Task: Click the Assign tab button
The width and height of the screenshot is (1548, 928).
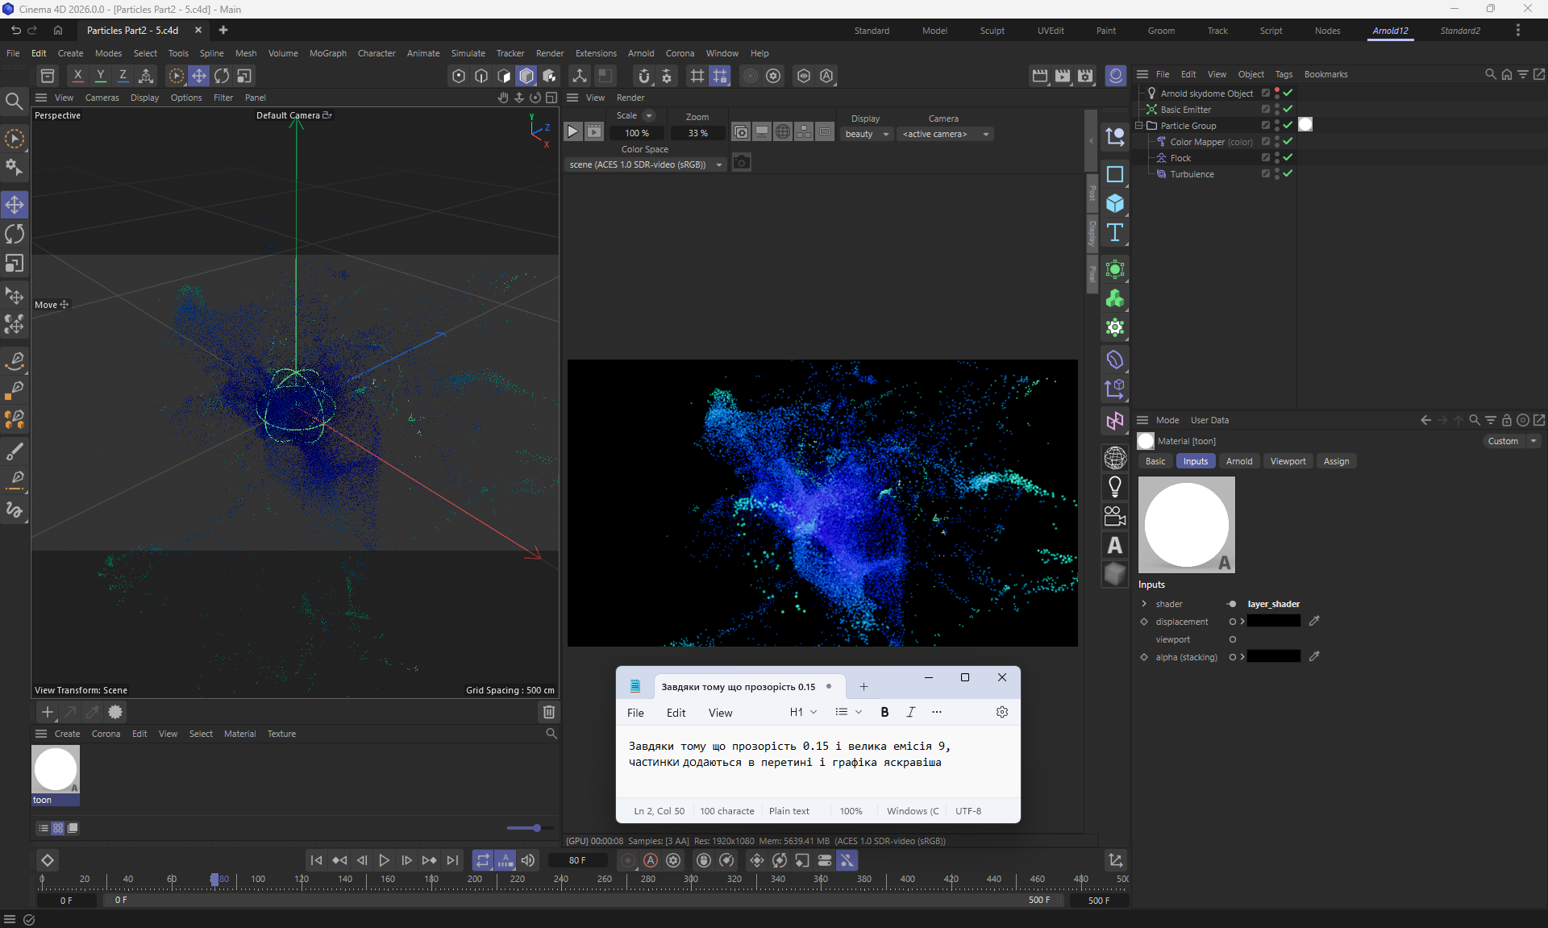Action: click(1335, 461)
